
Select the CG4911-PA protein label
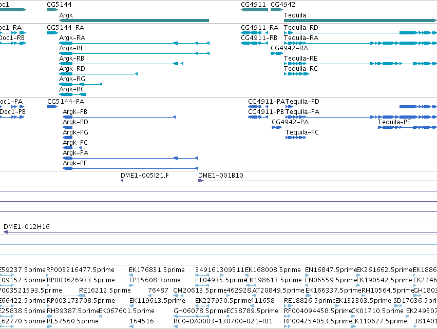(x=267, y=102)
